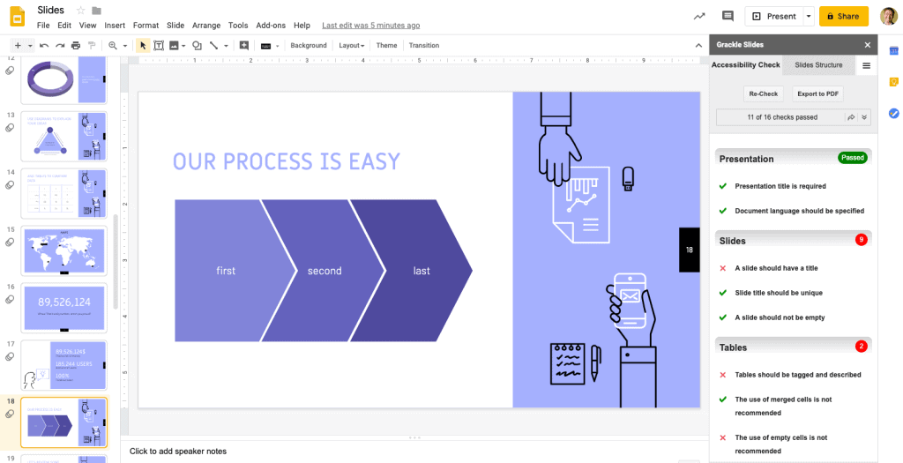Screen dimensions: 903x463
Task: Open the Arrange menu
Action: pyautogui.click(x=206, y=26)
